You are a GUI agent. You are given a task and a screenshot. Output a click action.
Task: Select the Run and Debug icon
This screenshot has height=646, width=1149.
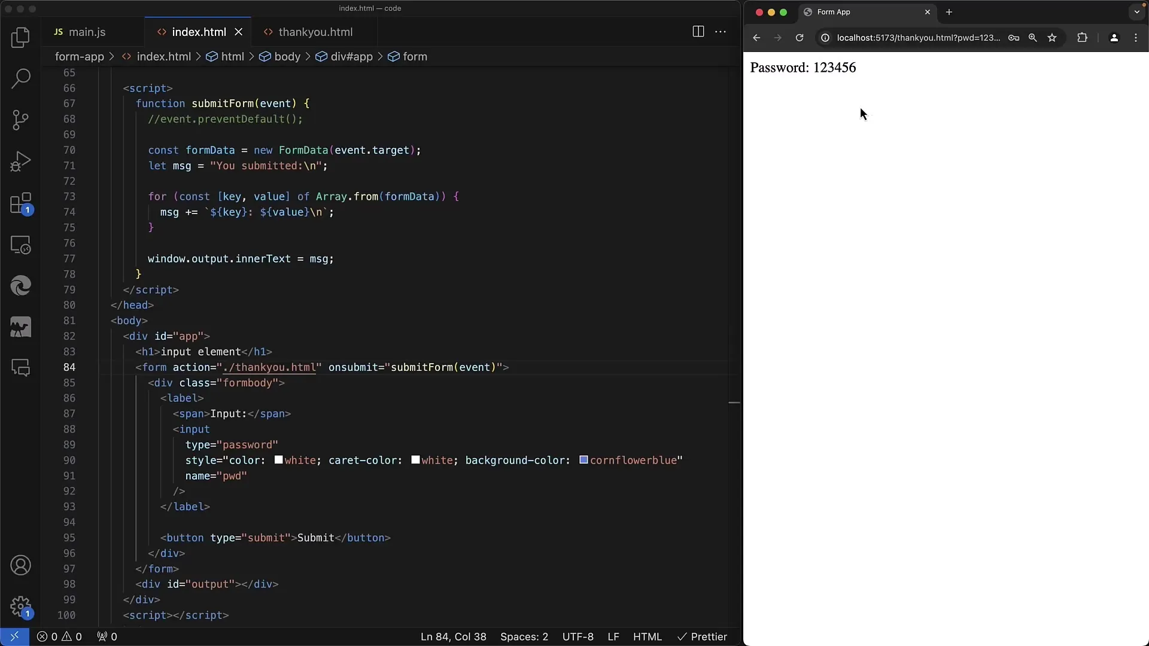tap(20, 161)
